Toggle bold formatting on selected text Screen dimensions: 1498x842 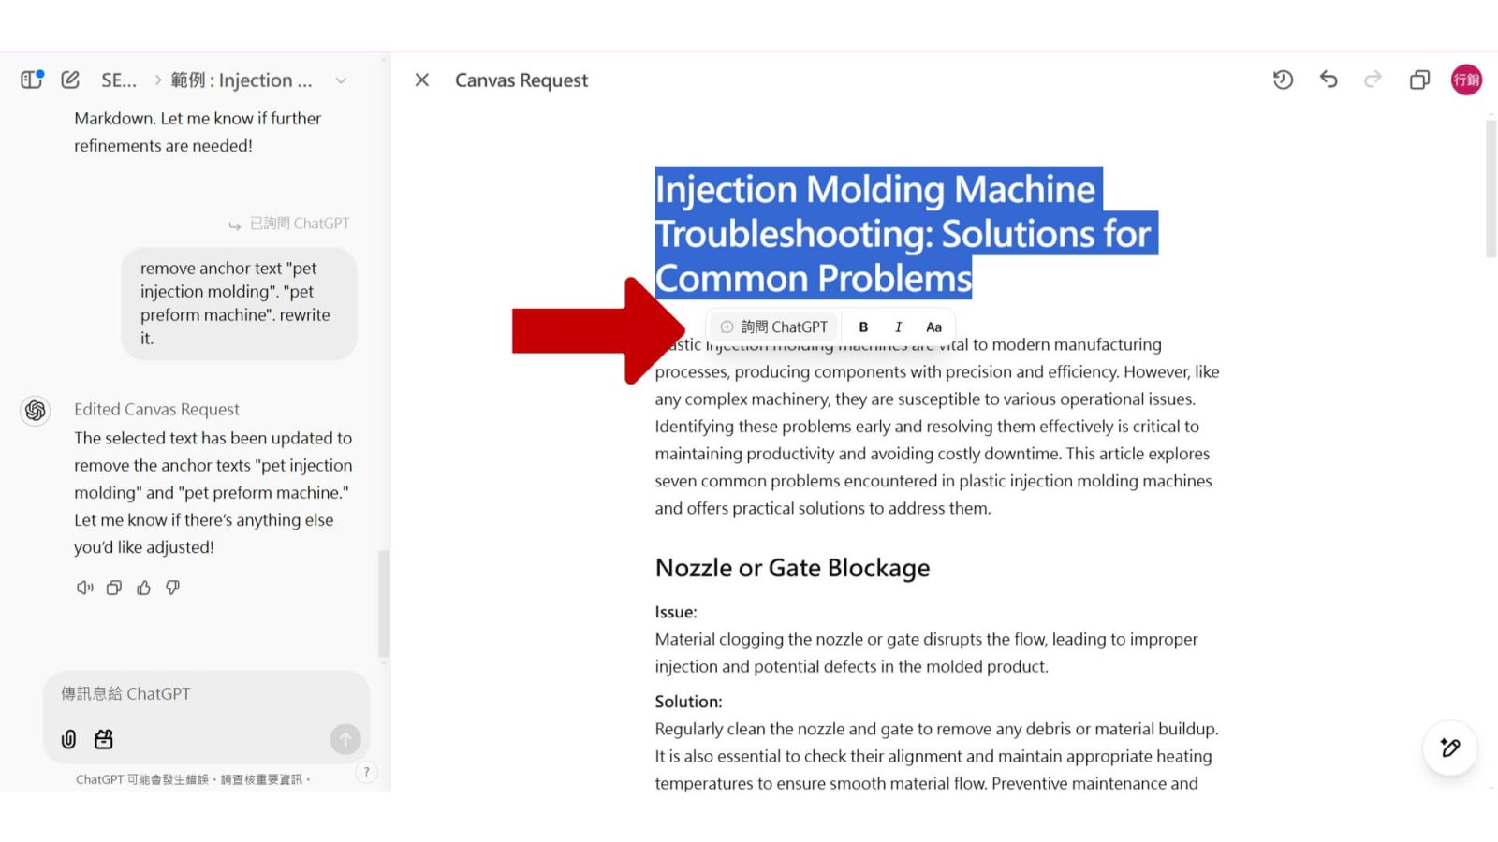click(863, 327)
